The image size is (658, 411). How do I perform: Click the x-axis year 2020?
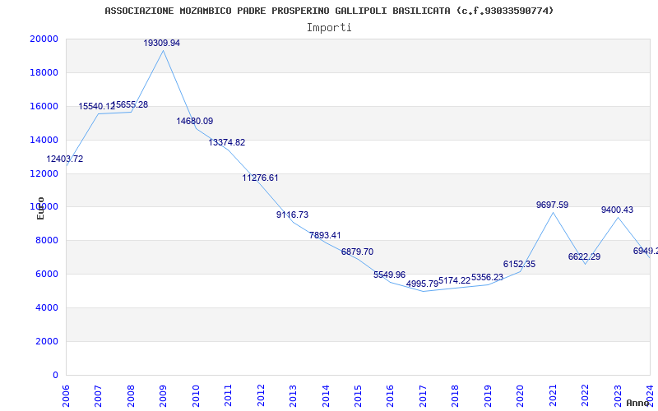520,396
